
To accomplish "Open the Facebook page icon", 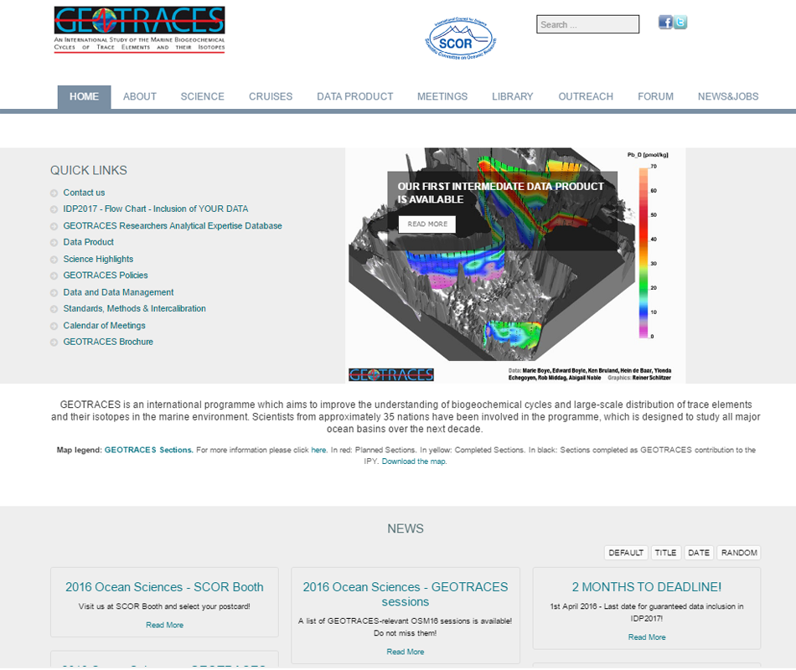I will 665,23.
